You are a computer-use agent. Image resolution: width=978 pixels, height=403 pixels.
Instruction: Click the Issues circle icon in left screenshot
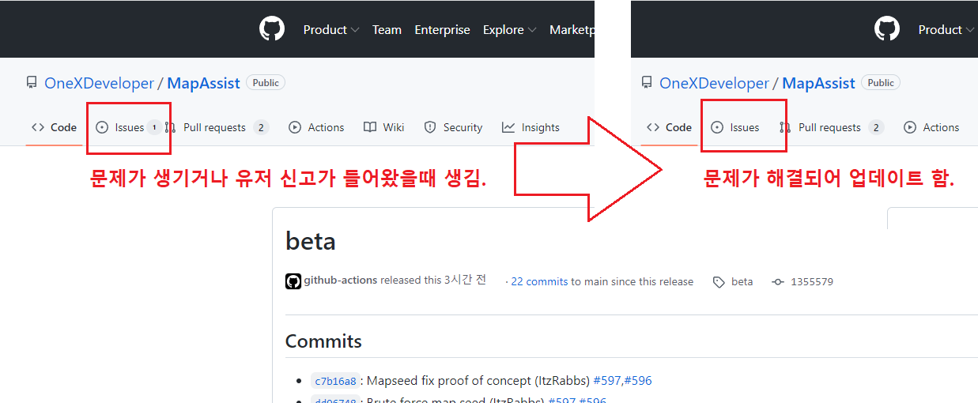coord(102,127)
